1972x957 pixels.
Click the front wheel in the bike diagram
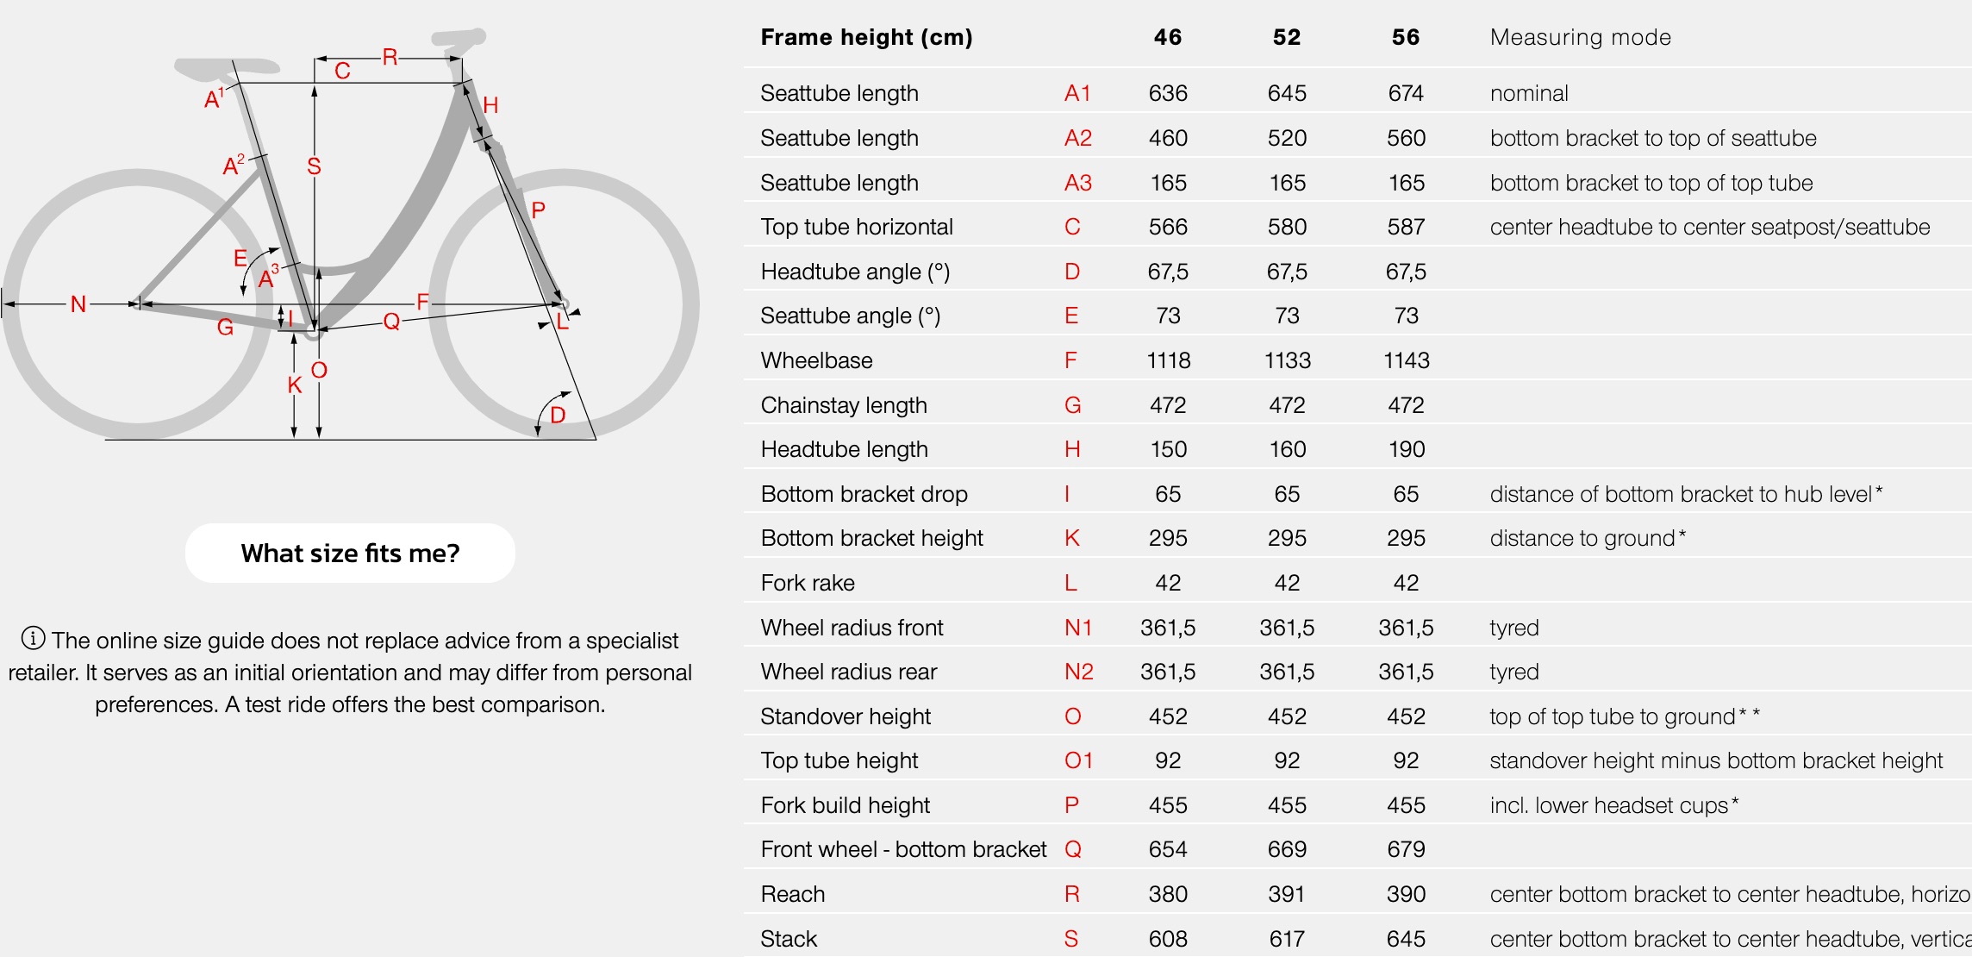point(564,303)
